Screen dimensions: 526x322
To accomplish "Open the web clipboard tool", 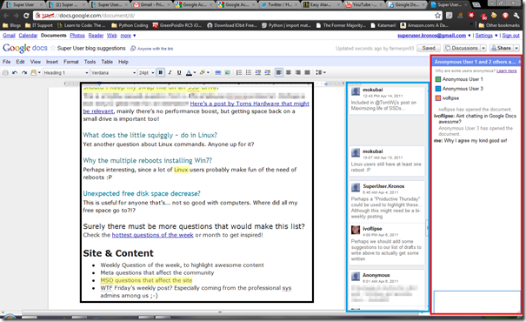I will 36,72.
